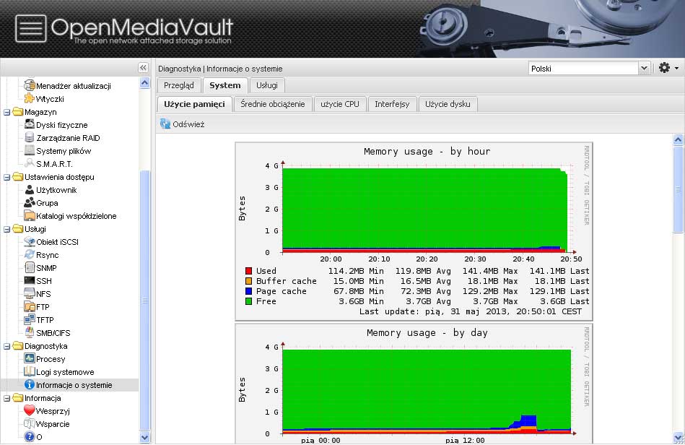Select the Użycie pamięci tab

pyautogui.click(x=194, y=104)
